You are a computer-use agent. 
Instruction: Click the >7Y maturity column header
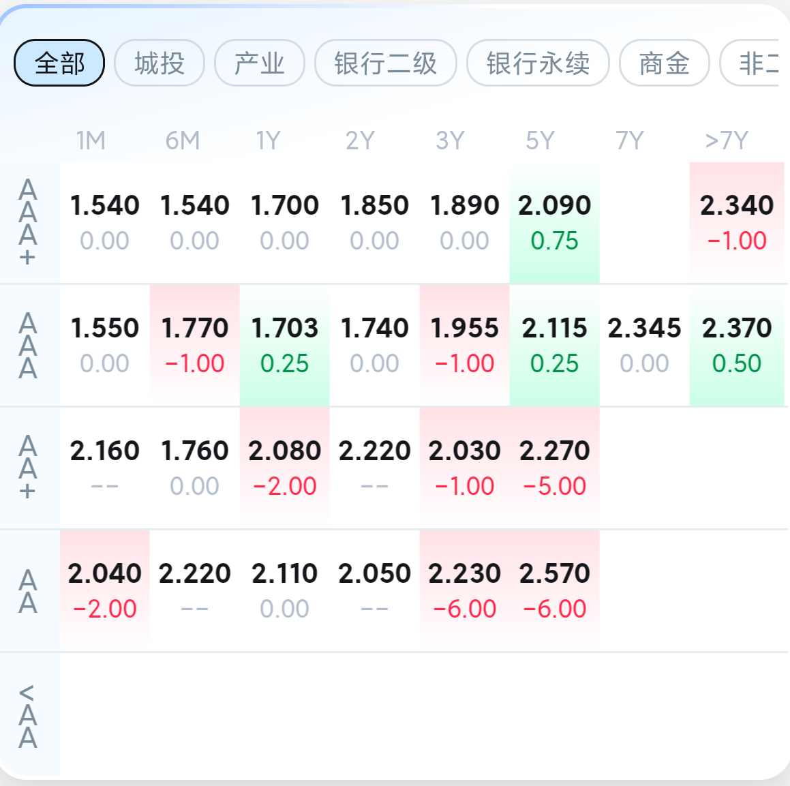(727, 141)
